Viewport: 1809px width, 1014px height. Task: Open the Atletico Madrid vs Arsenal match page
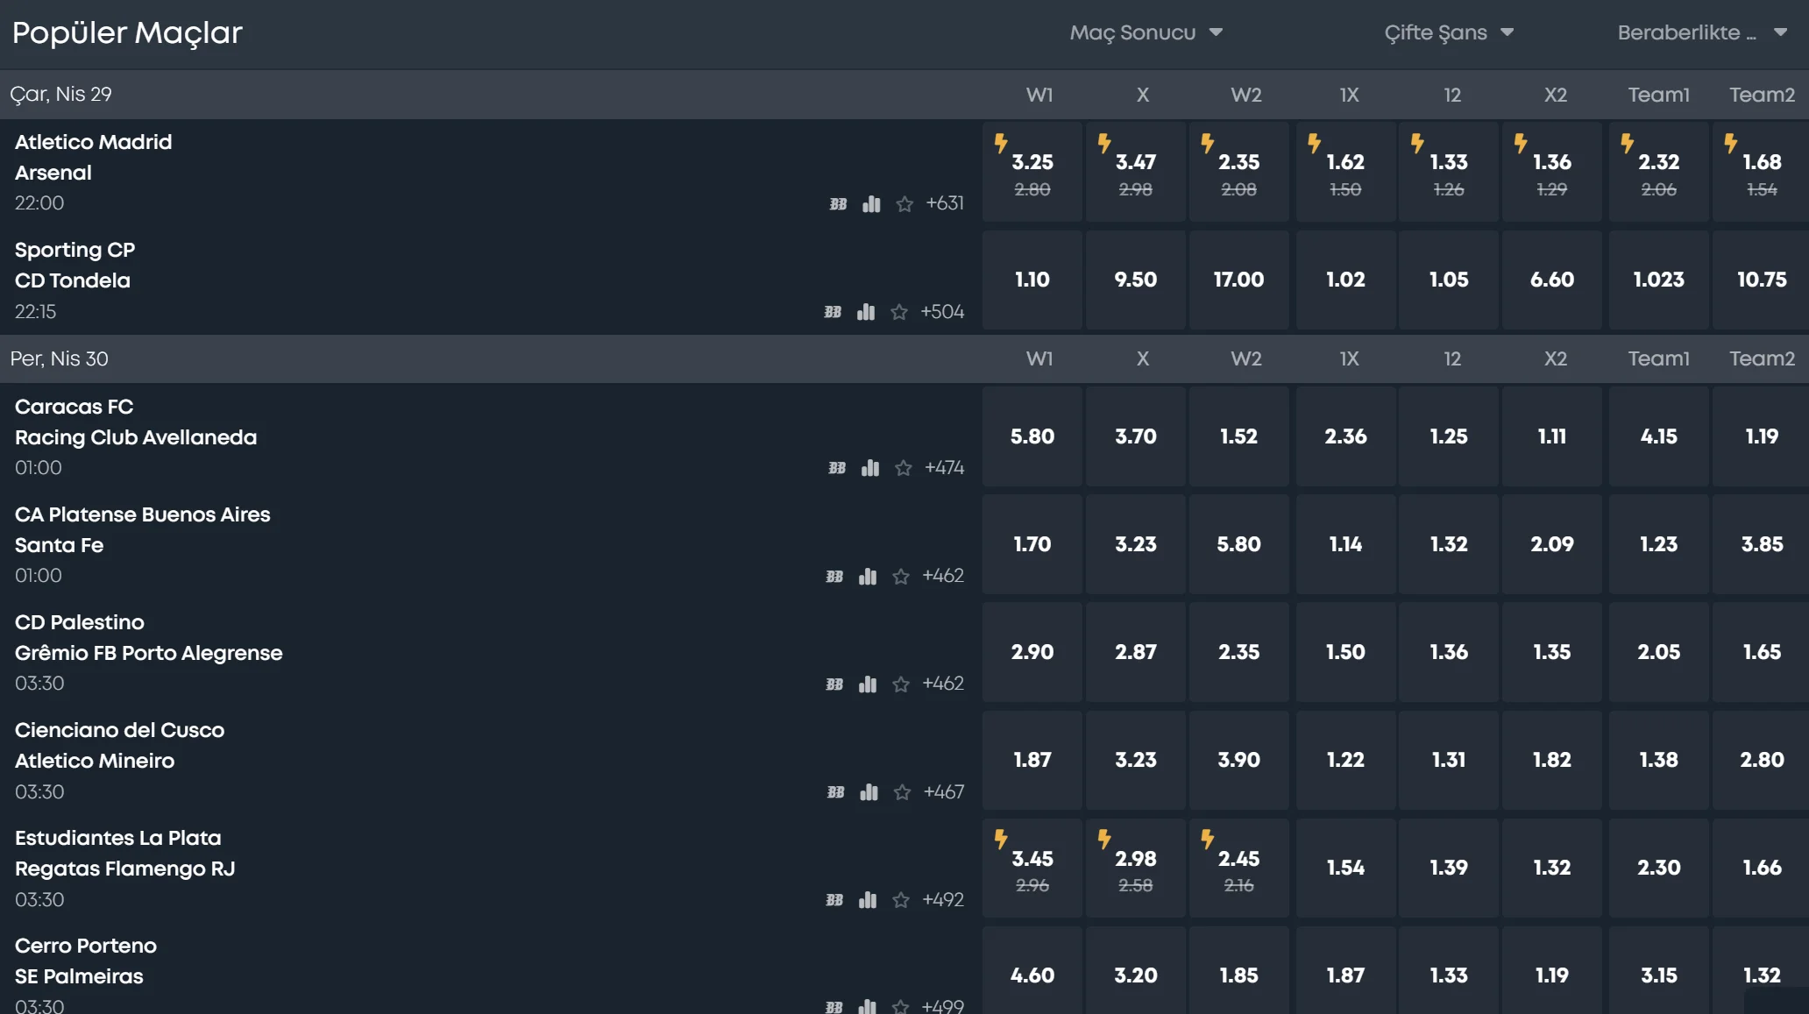pos(94,157)
